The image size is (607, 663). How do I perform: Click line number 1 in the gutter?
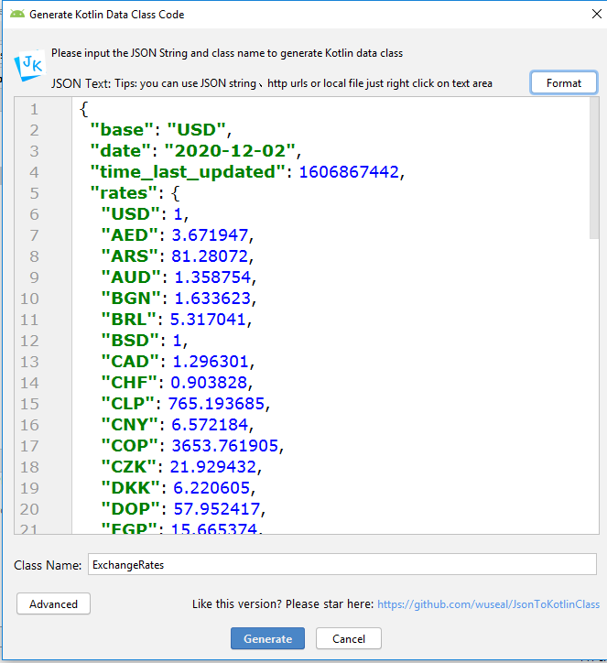[34, 109]
